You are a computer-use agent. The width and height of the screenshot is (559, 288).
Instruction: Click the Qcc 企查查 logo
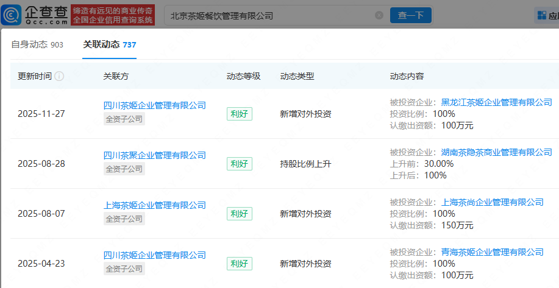tap(37, 15)
